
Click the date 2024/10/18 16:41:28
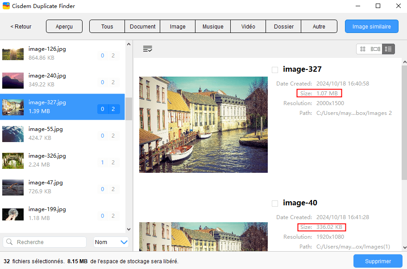tap(343, 217)
